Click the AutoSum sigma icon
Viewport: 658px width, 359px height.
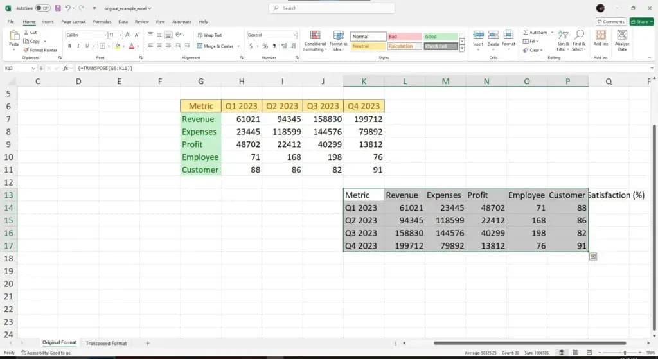point(526,32)
